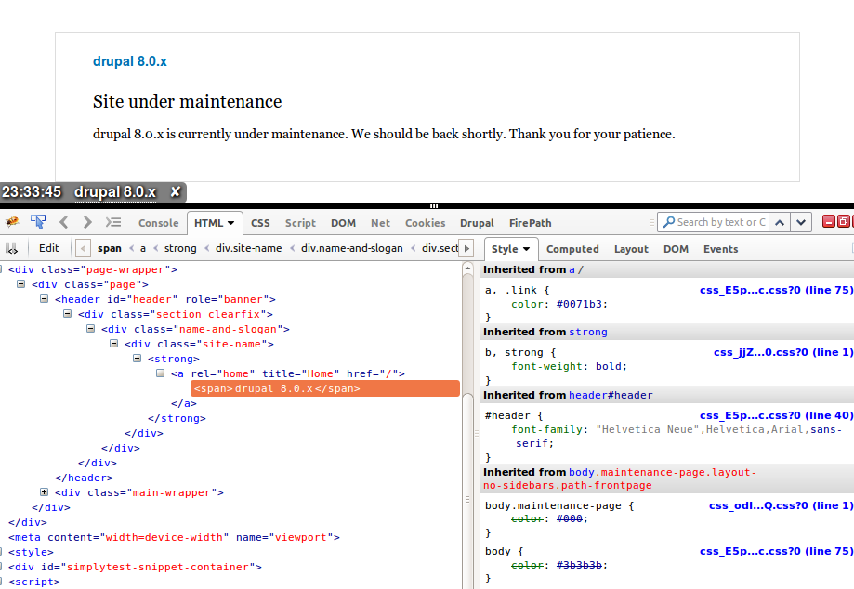
Task: Click the panel toggle icon at bottom-left
Action: click(13, 248)
